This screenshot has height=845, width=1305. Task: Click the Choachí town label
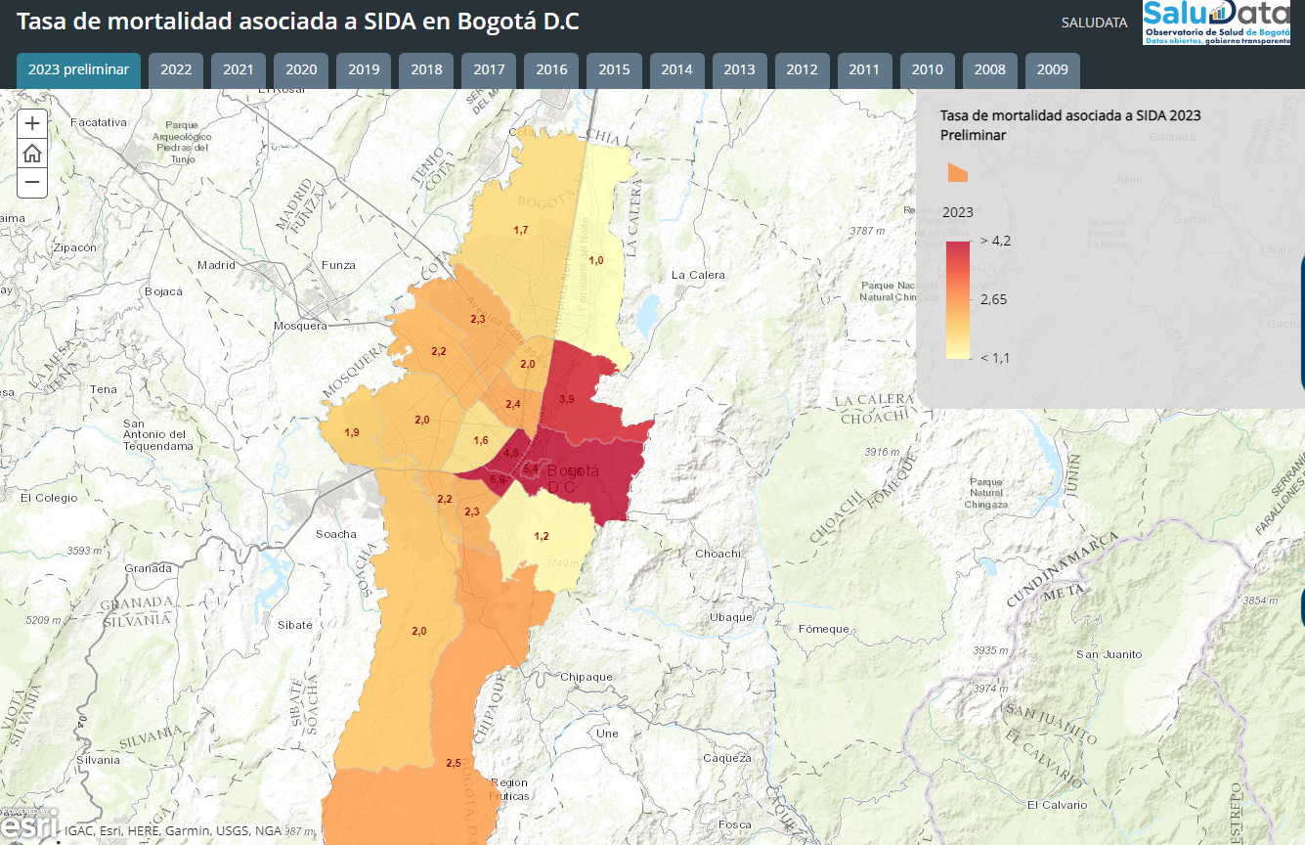tap(718, 554)
